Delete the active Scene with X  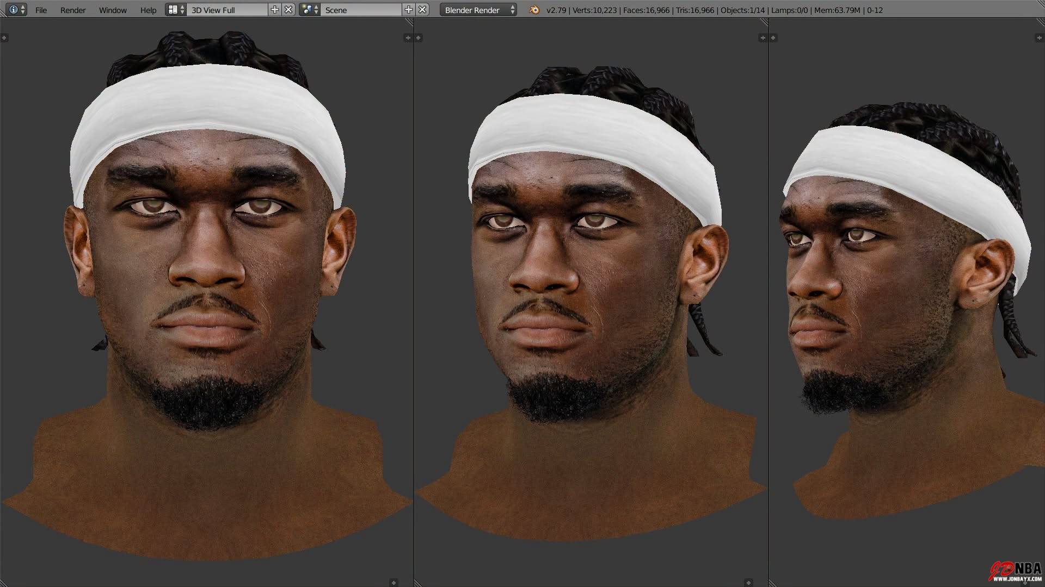pyautogui.click(x=422, y=10)
